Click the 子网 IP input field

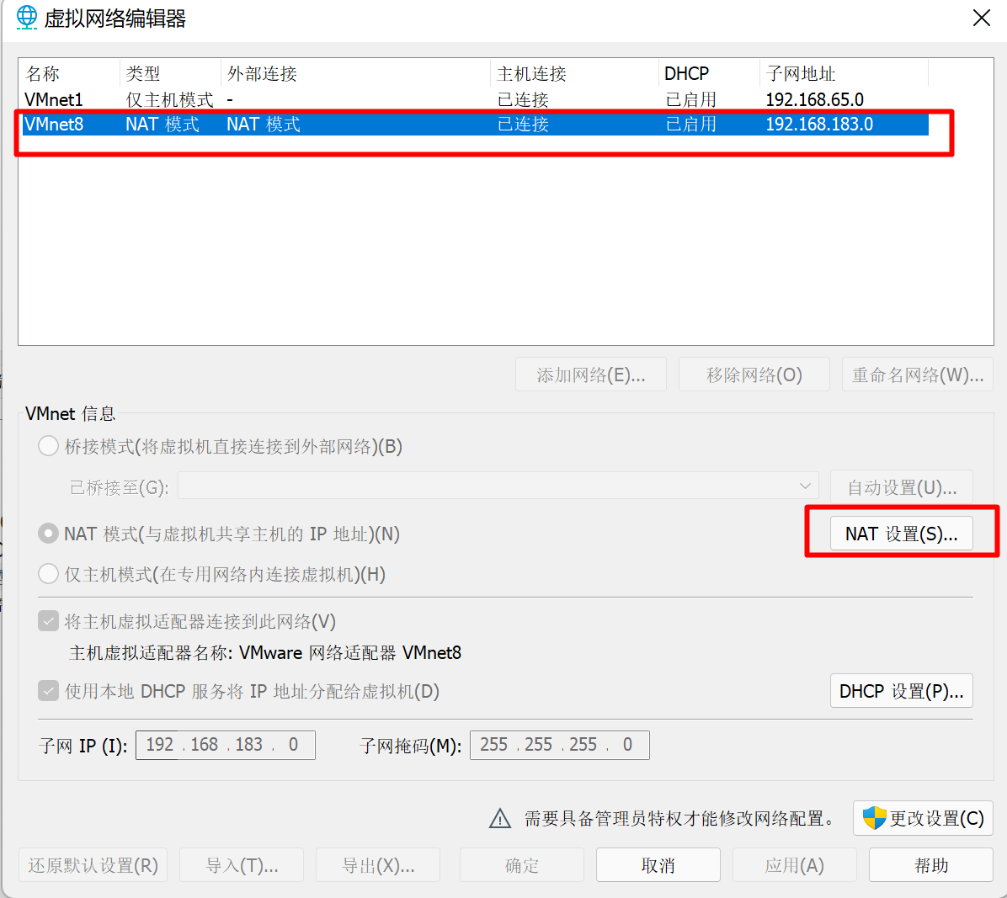coord(226,745)
